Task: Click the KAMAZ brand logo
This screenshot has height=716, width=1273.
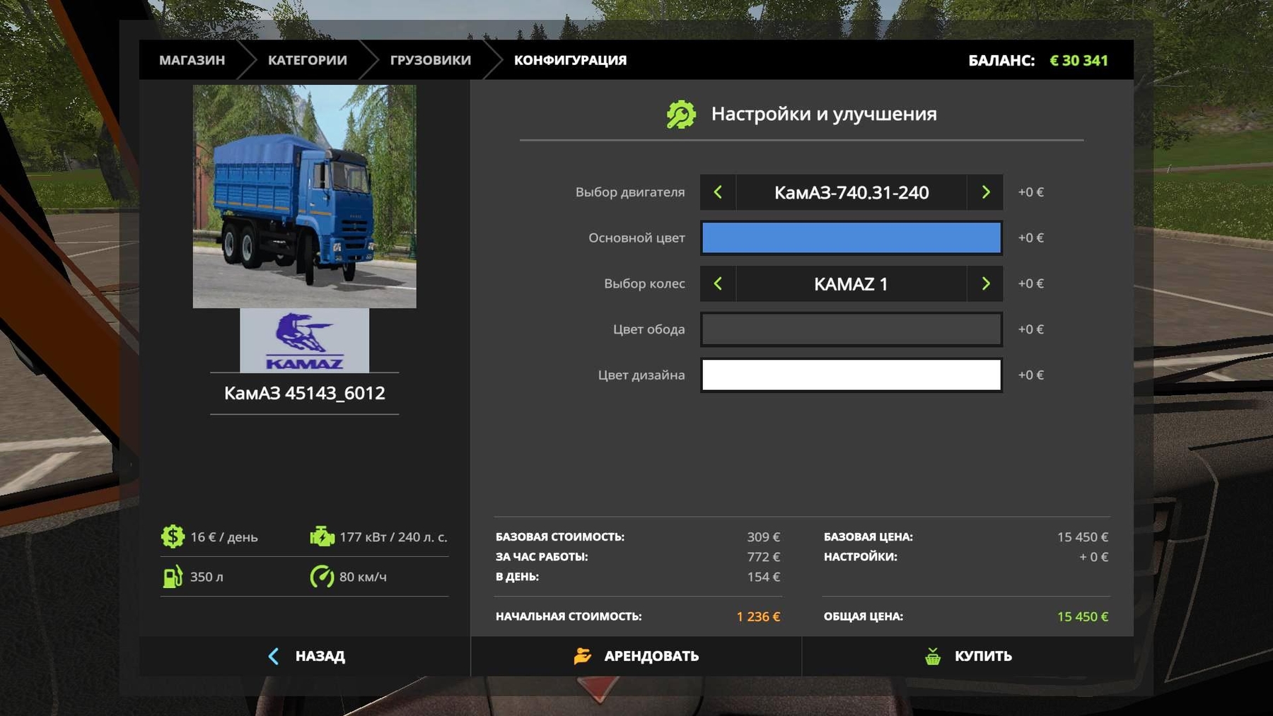Action: 304,341
